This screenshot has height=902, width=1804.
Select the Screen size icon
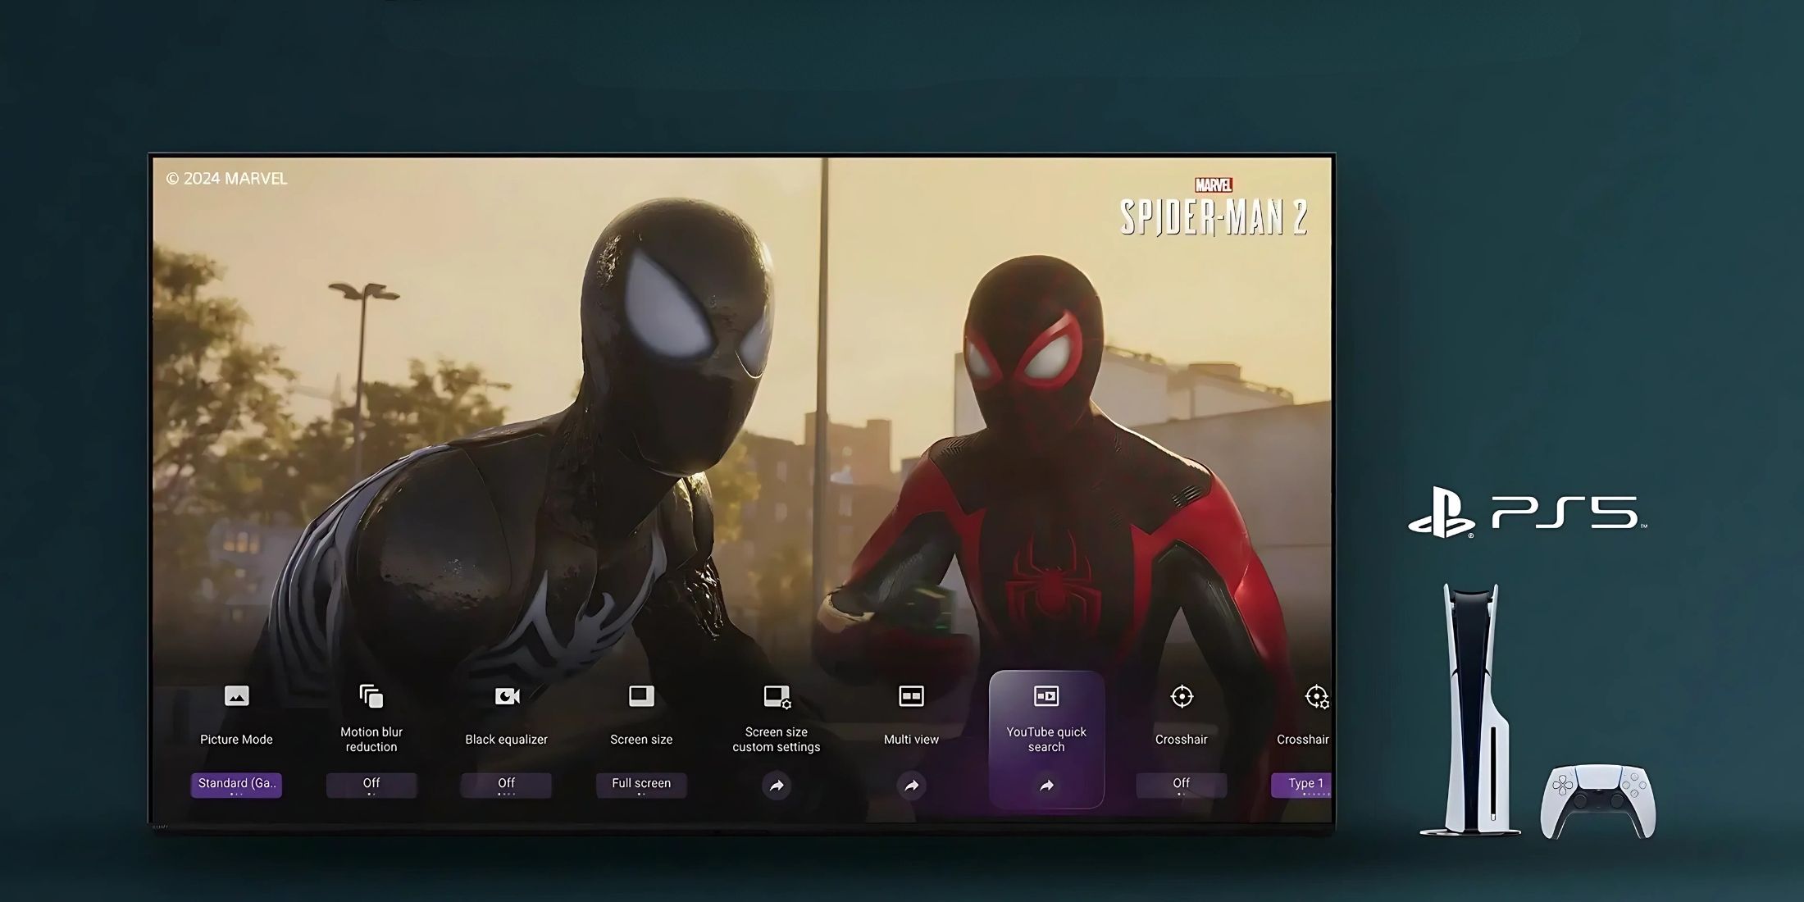tap(641, 696)
